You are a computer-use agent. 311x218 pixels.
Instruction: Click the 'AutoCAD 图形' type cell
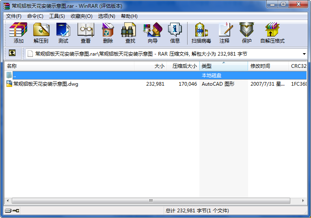218,84
